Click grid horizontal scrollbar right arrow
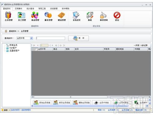153x115 pixels. tap(150, 97)
